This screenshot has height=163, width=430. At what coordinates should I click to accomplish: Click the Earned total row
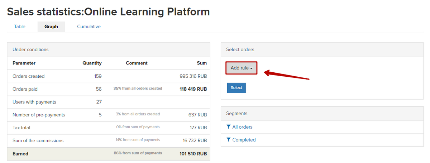pyautogui.click(x=109, y=154)
